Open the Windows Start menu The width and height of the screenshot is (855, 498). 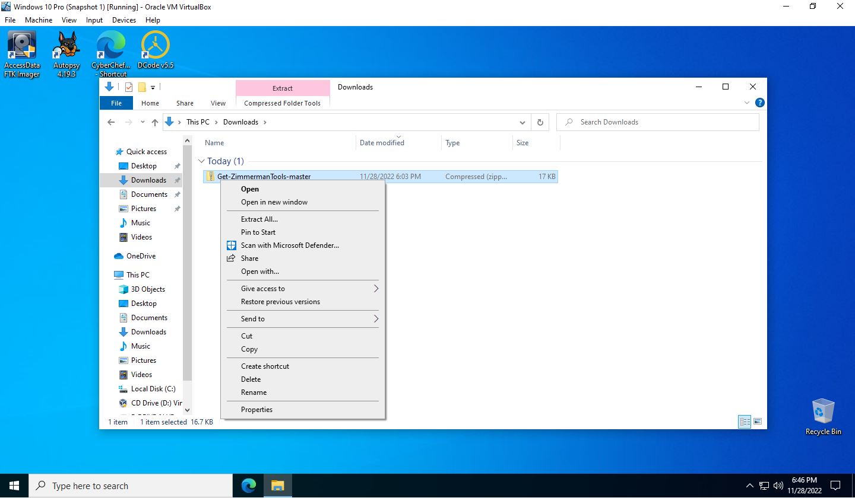click(x=14, y=486)
